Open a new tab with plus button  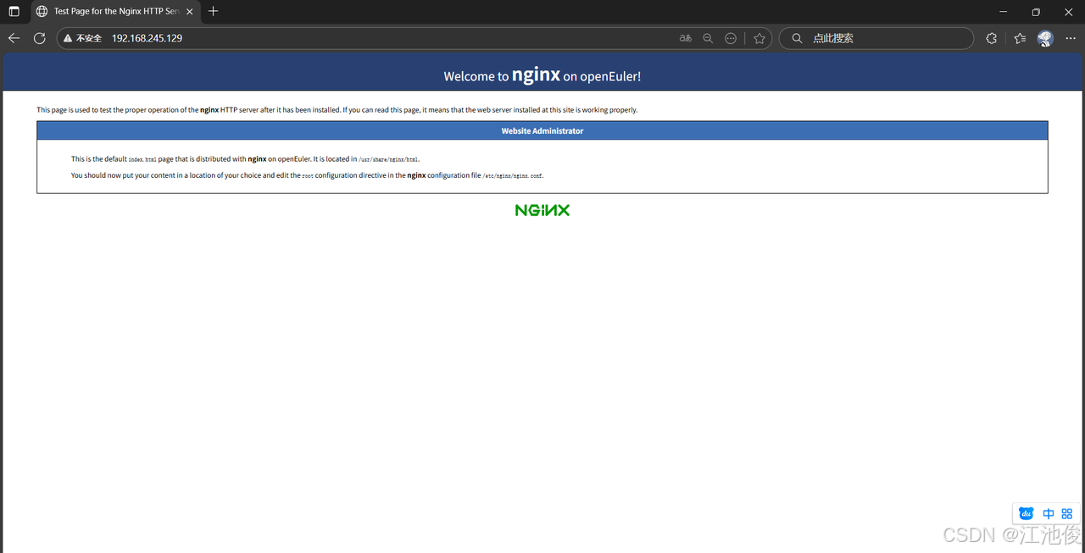click(x=213, y=12)
